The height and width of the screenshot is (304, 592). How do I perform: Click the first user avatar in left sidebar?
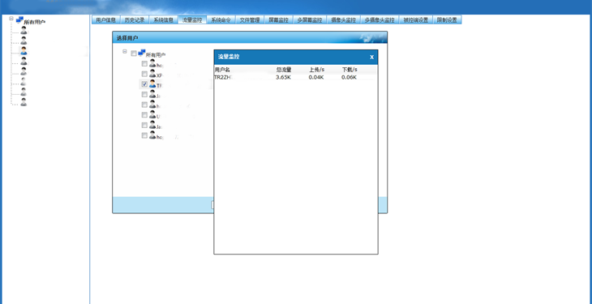[x=24, y=30]
